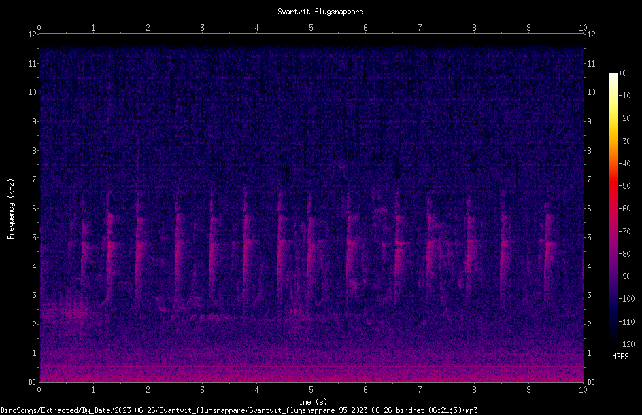Image resolution: width=642 pixels, height=415 pixels.
Task: Select the 'Time (s)' axis label
Action: click(x=311, y=401)
